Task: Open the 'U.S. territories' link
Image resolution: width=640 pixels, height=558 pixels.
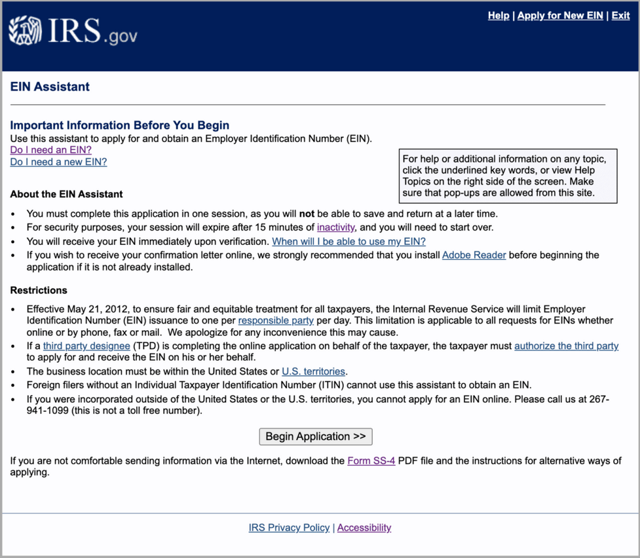Action: (x=313, y=371)
